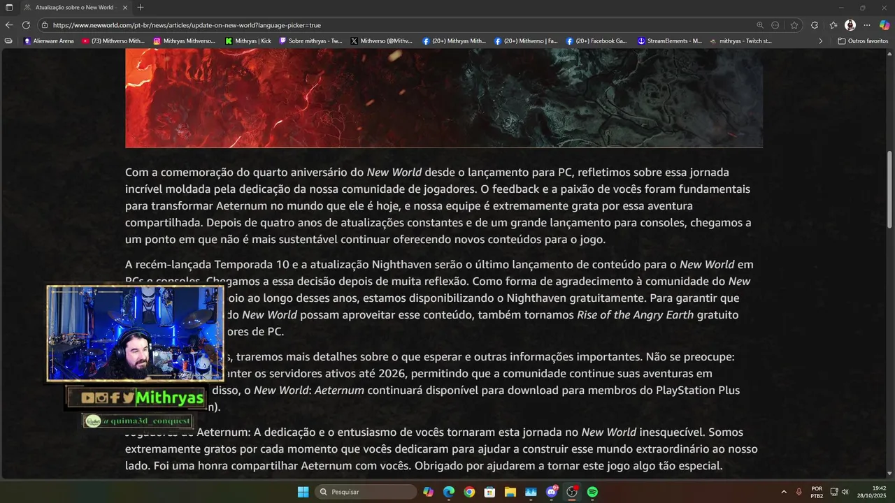Image resolution: width=895 pixels, height=503 pixels.
Task: Open the Outros favoritos folder
Action: [x=863, y=41]
